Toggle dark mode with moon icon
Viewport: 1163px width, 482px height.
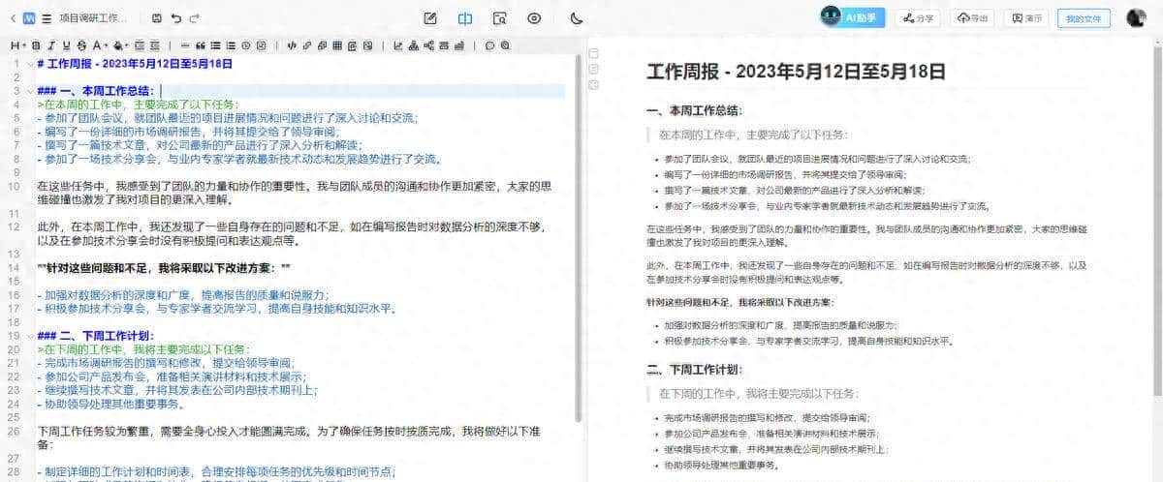tap(577, 18)
